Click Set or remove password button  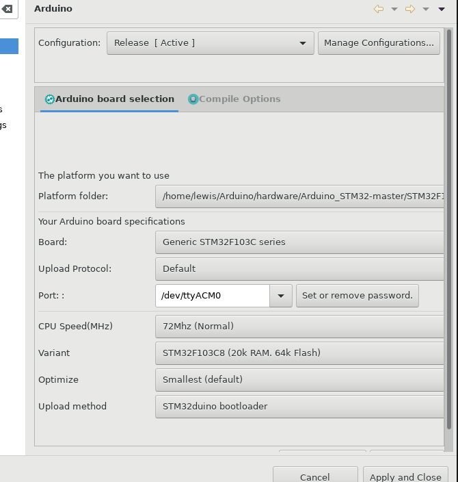point(357,296)
